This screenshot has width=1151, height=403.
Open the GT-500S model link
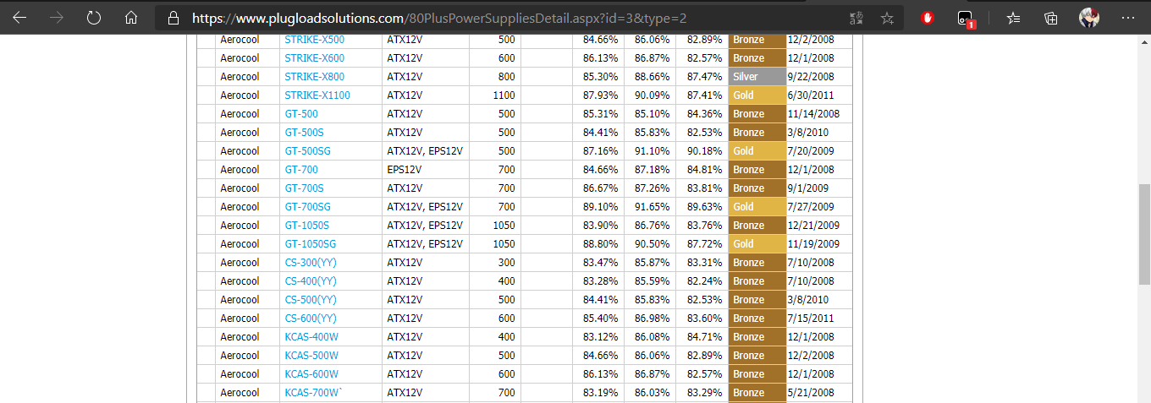pos(304,133)
